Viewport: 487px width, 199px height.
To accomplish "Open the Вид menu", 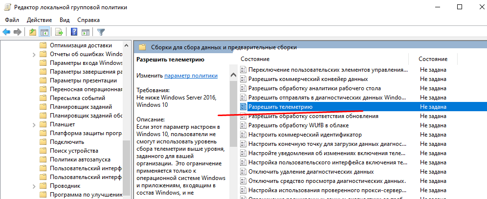I will pos(65,20).
